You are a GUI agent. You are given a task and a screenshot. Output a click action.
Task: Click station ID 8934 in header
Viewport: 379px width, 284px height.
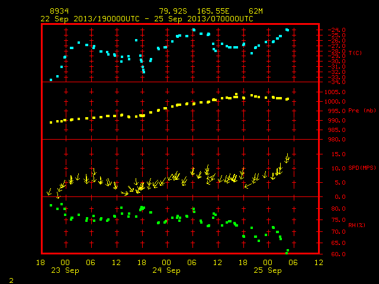pyautogui.click(x=59, y=11)
